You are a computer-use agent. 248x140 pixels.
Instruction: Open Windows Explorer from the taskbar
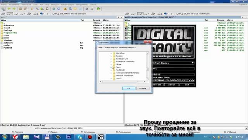[26, 137]
